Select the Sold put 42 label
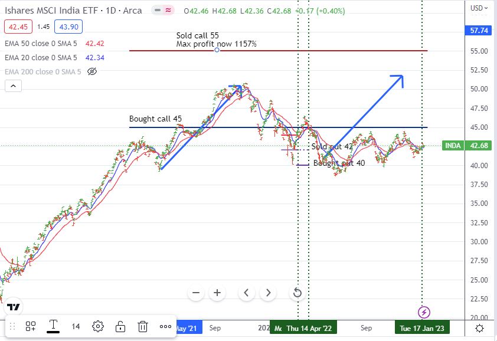497x341 pixels. [332, 146]
